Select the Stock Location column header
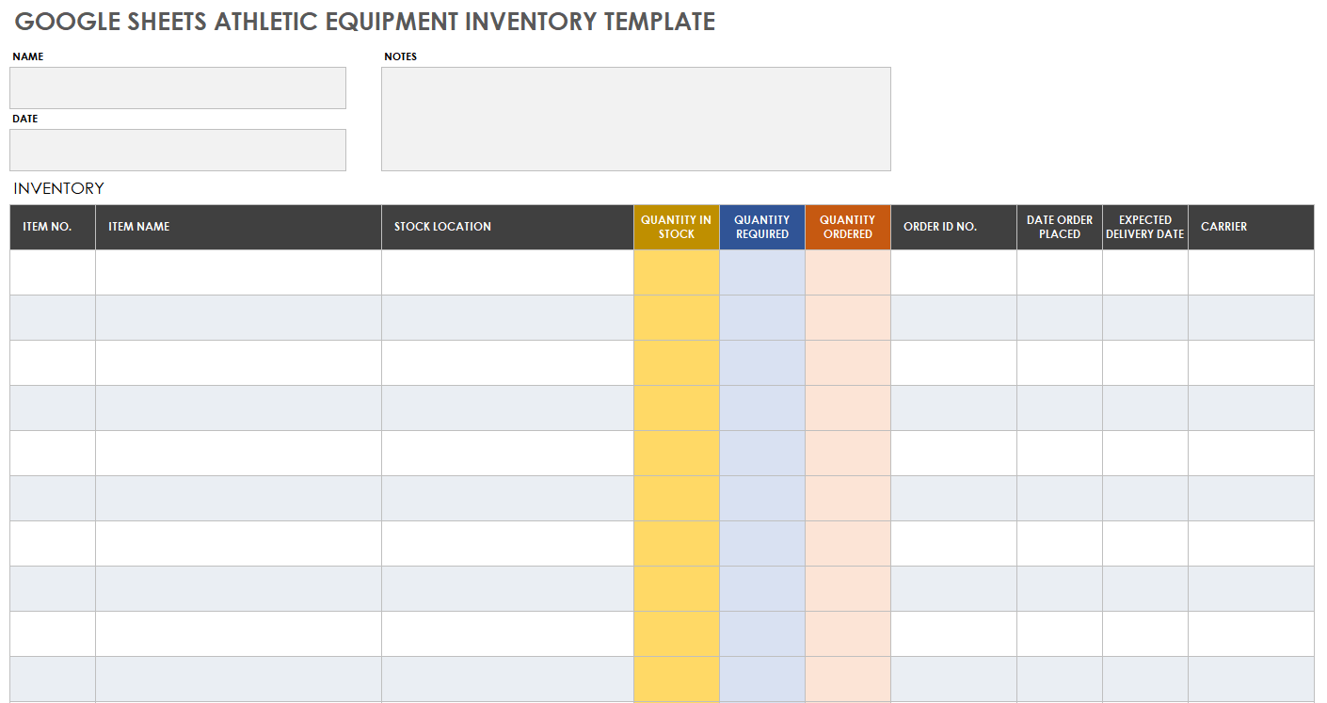The image size is (1327, 703). 507,227
